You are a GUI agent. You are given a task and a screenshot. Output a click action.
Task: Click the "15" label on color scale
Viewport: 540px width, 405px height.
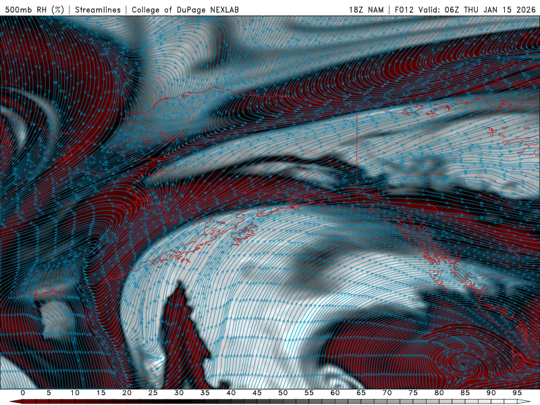tap(101, 393)
